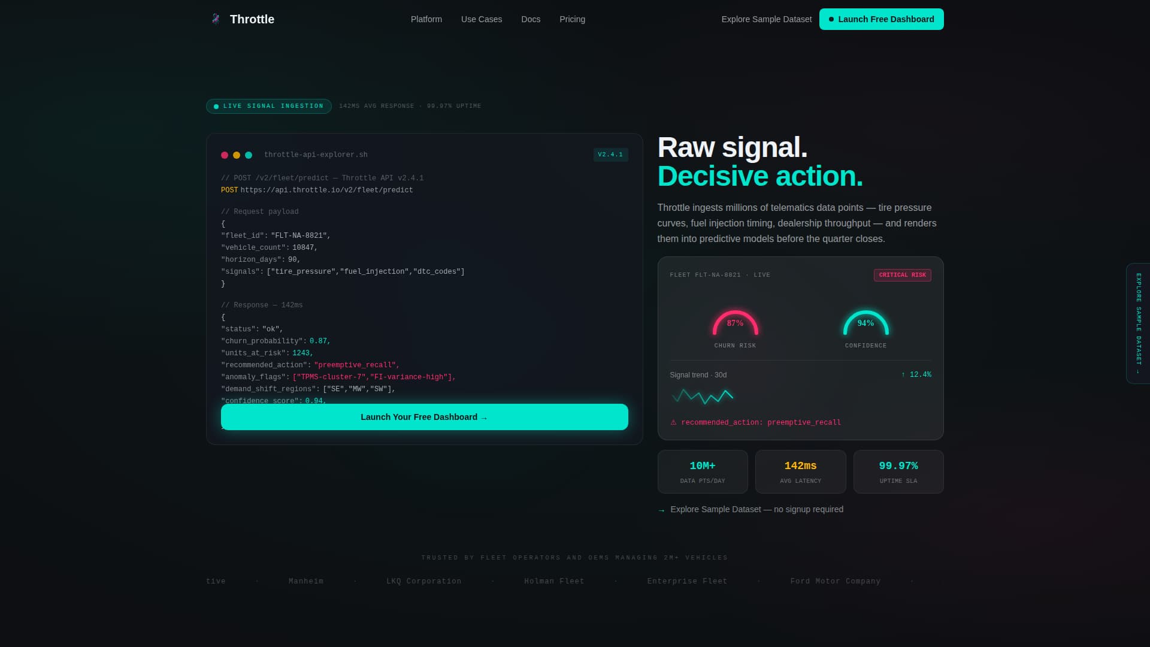Click the POST api.throttle.io URL line

pyautogui.click(x=317, y=190)
